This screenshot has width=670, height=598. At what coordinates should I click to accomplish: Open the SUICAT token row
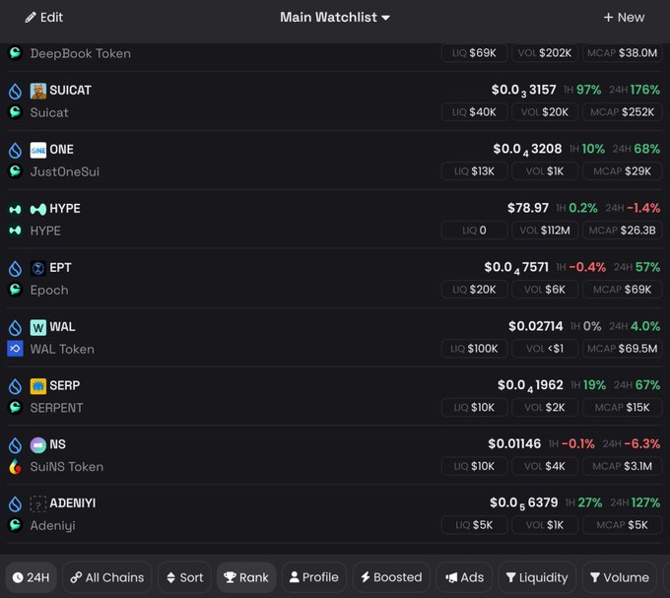coord(335,101)
